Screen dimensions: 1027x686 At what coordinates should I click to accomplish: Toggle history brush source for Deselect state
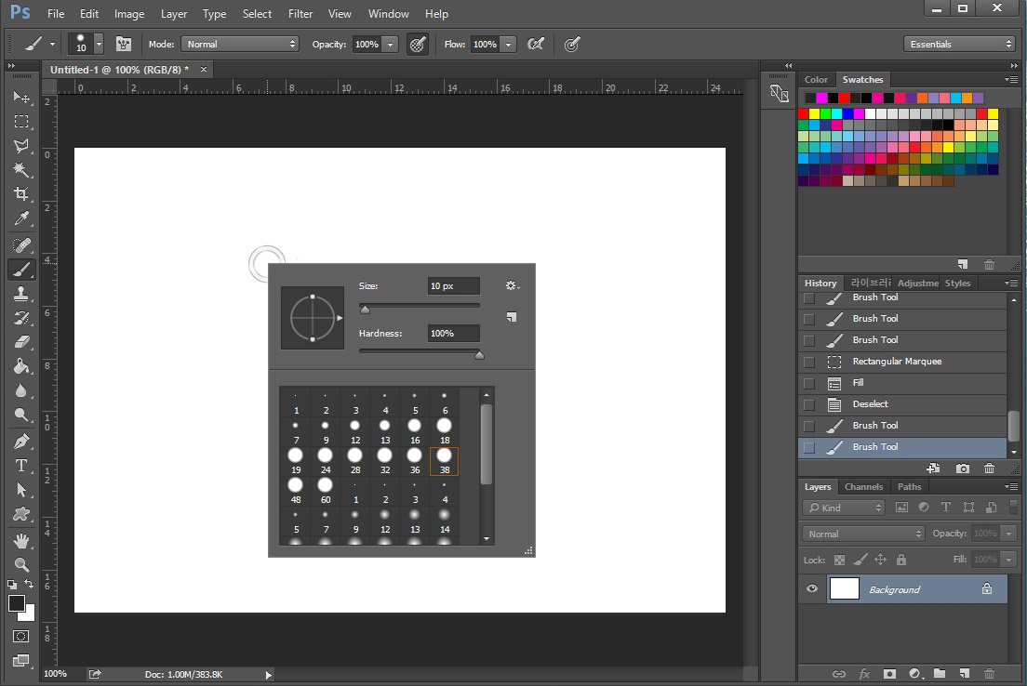point(809,405)
